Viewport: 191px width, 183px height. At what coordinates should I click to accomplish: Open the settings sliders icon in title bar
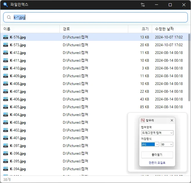[x=143, y=5]
